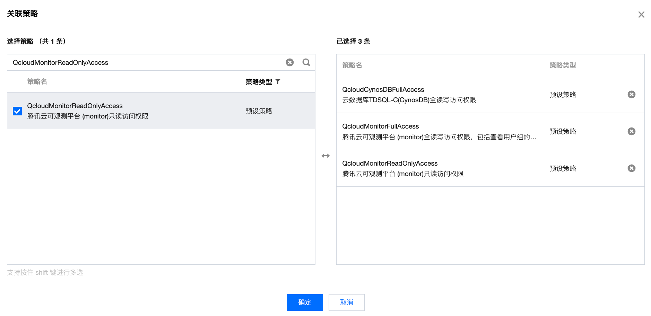Click 预设策略 cell of QcloudCynosDBFullAccess row
651x316 pixels.
[563, 95]
